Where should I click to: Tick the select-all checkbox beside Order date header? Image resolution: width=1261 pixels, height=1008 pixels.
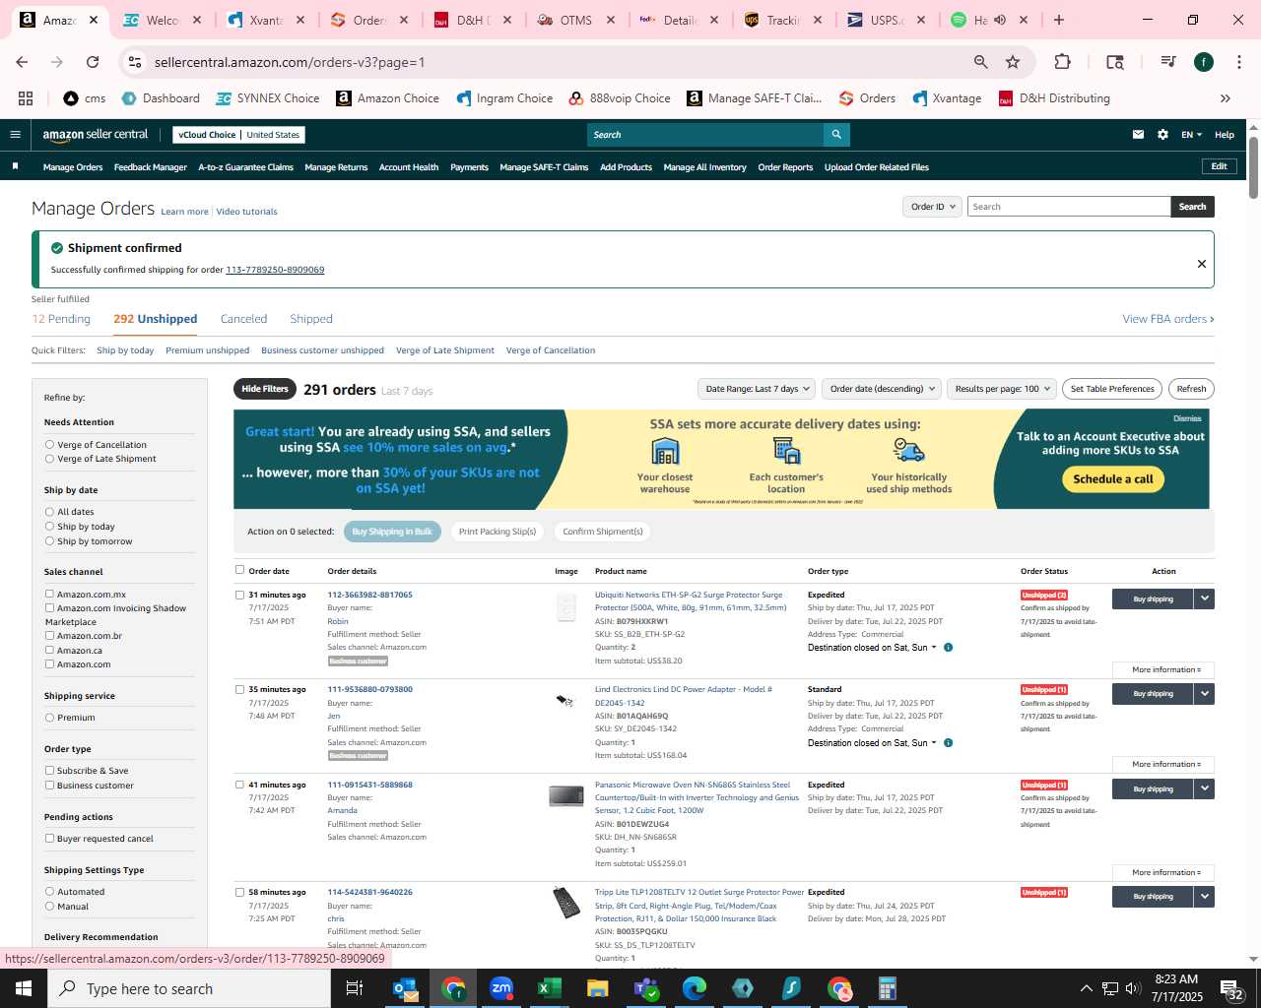pyautogui.click(x=239, y=569)
